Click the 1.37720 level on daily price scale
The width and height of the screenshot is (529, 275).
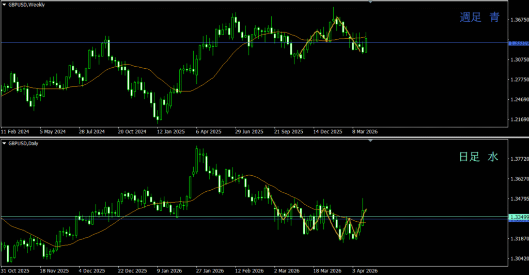coord(518,159)
